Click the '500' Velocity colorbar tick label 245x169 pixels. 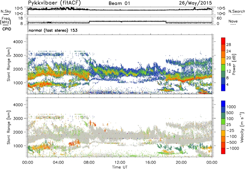(x=230, y=113)
